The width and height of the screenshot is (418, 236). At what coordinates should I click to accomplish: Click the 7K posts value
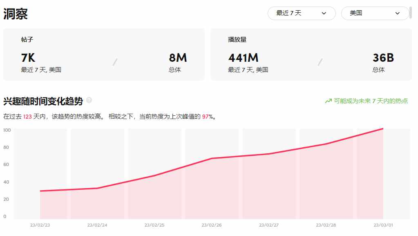pyautogui.click(x=28, y=58)
